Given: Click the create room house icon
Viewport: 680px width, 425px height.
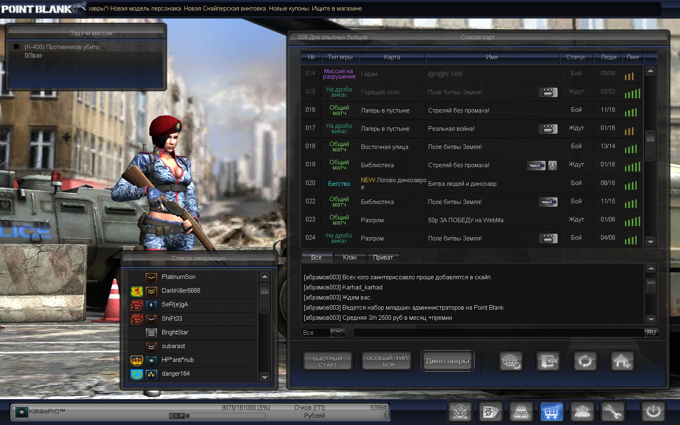Looking at the screenshot, I should click(x=621, y=361).
